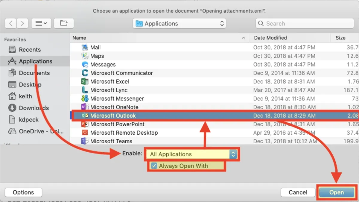Select Applications in the sidebar
Viewport: 359px width, 202px height.
point(36,61)
